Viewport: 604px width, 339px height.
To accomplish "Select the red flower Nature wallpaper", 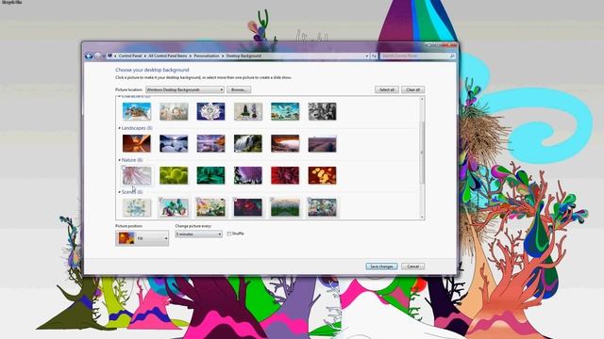I will (285, 175).
